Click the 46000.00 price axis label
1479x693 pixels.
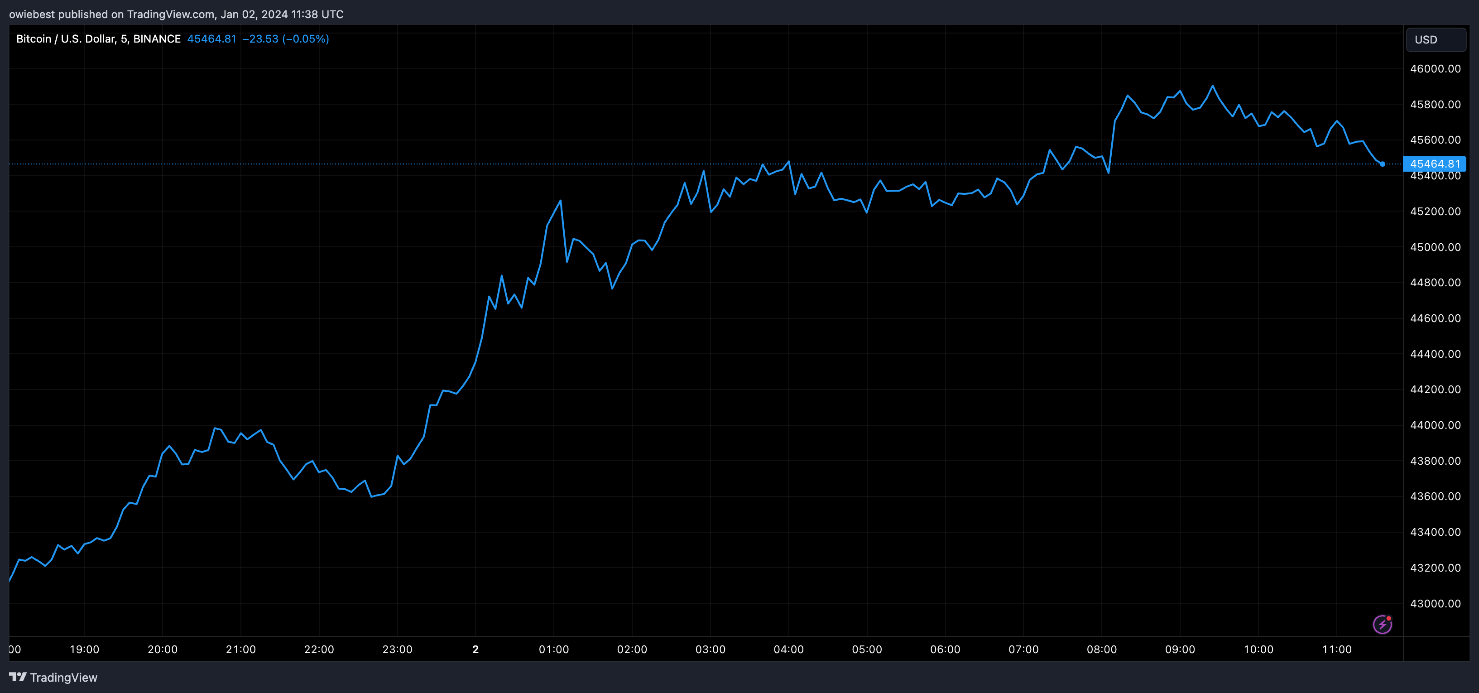click(x=1435, y=69)
